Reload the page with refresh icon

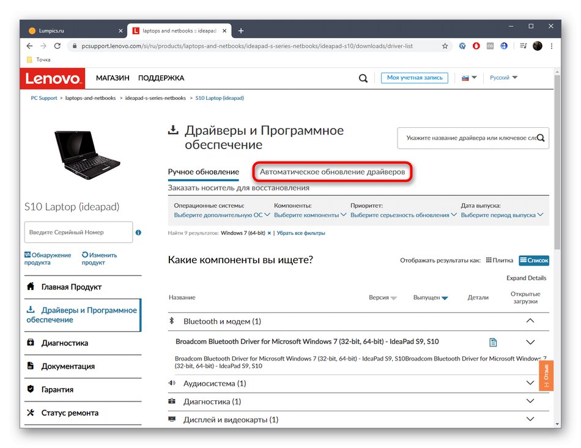[x=57, y=46]
